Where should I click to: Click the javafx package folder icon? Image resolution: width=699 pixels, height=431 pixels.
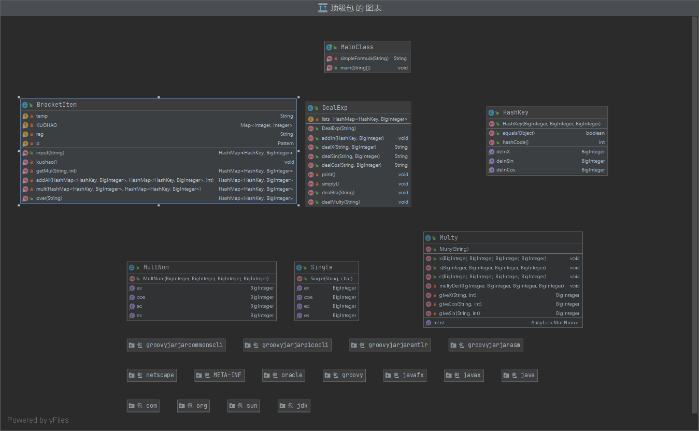tap(389, 375)
